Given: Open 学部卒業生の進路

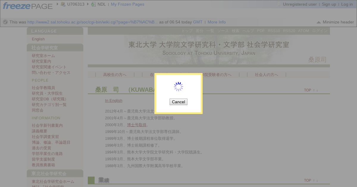Looking at the screenshot, I should (47, 153).
